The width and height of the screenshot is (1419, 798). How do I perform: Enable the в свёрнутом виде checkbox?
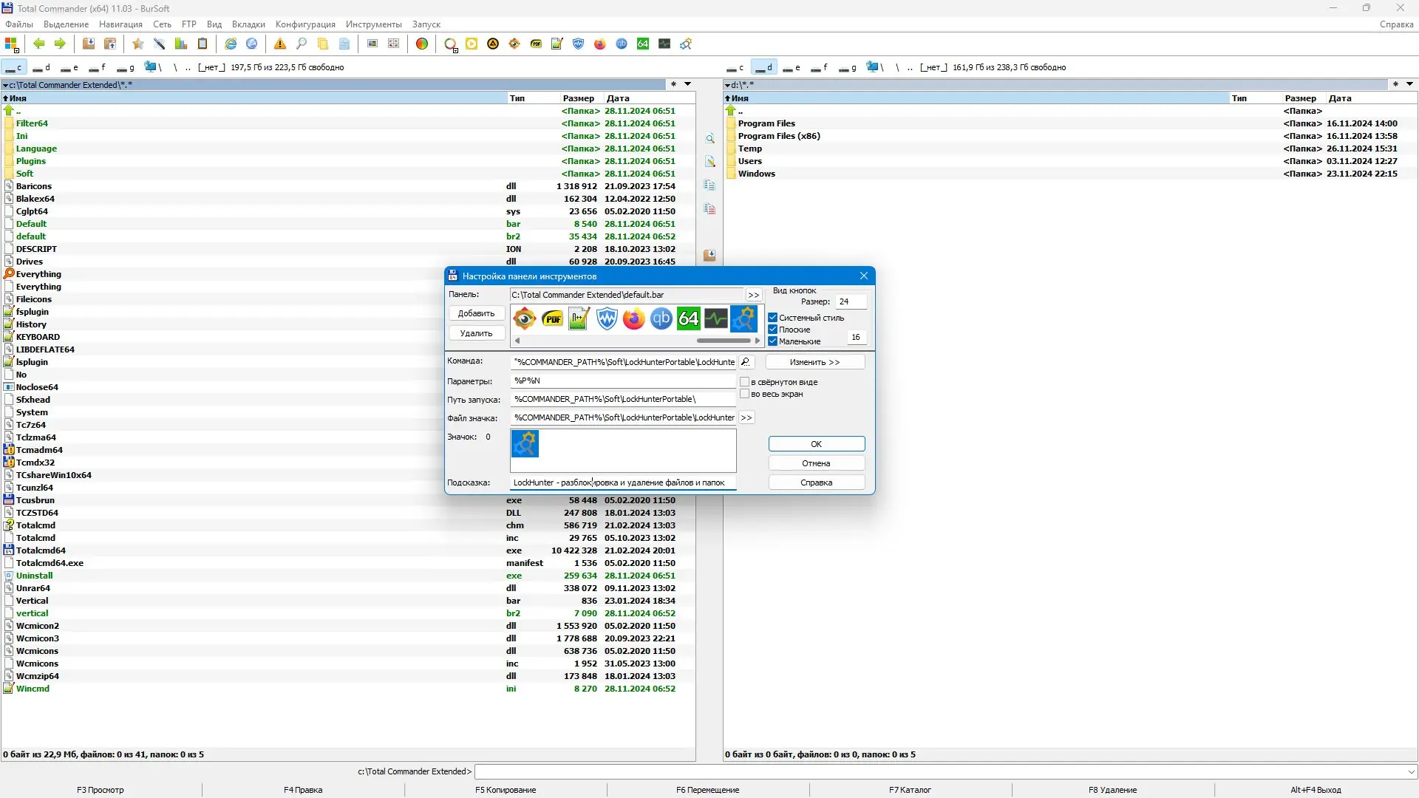745,382
